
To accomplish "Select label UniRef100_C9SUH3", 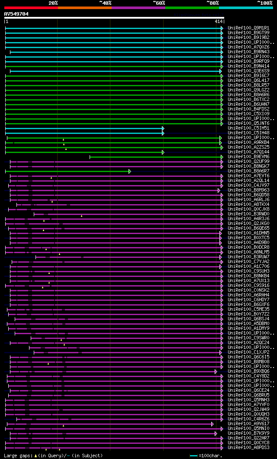I will (x=249, y=270).
